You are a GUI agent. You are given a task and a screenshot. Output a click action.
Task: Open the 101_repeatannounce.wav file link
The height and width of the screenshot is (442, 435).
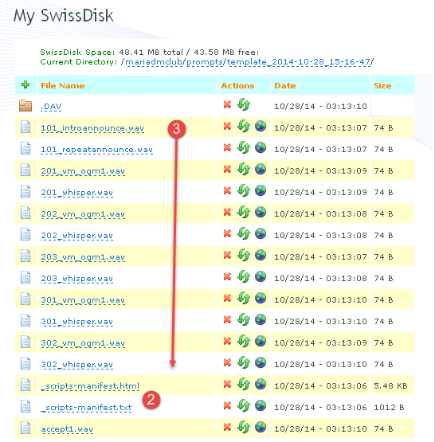[x=96, y=150]
